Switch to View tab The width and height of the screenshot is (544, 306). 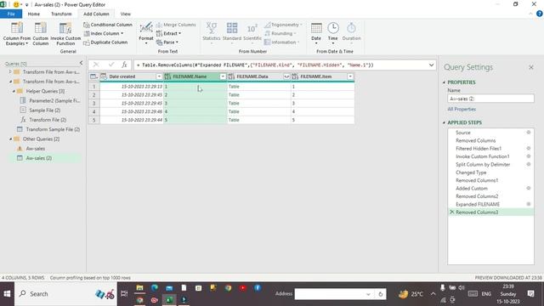pyautogui.click(x=126, y=14)
